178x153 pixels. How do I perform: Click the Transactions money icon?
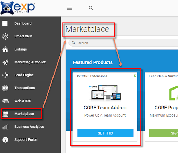5,88
